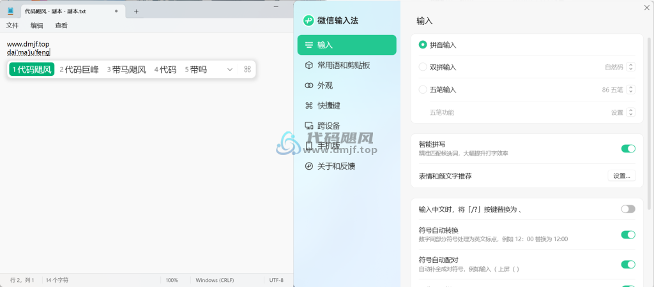This screenshot has width=654, height=287.
Task: Choose candidate 5 带吗
Action: tap(196, 70)
